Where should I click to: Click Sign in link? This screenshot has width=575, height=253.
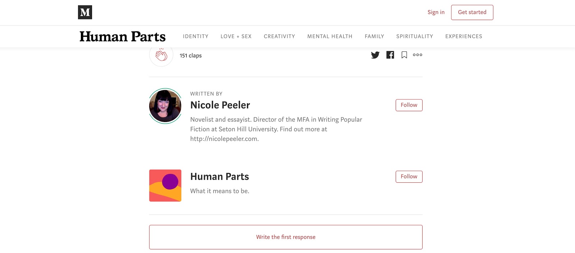(x=436, y=12)
